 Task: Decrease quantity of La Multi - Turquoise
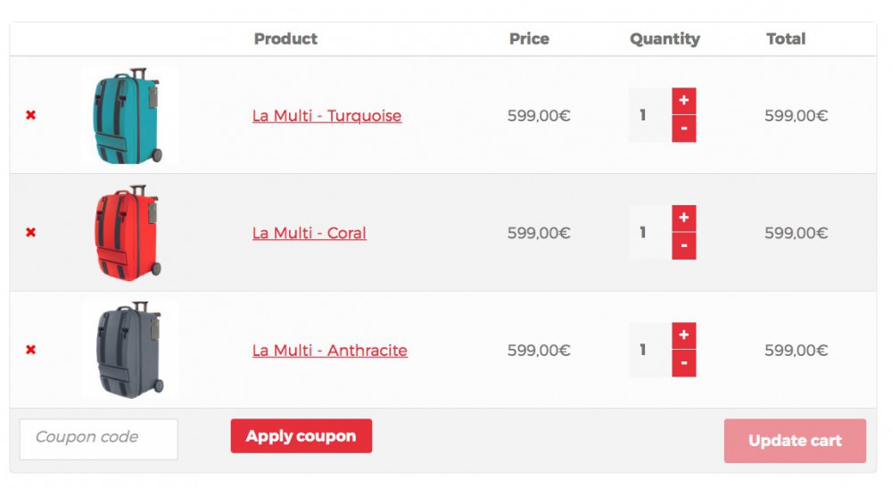tap(683, 128)
